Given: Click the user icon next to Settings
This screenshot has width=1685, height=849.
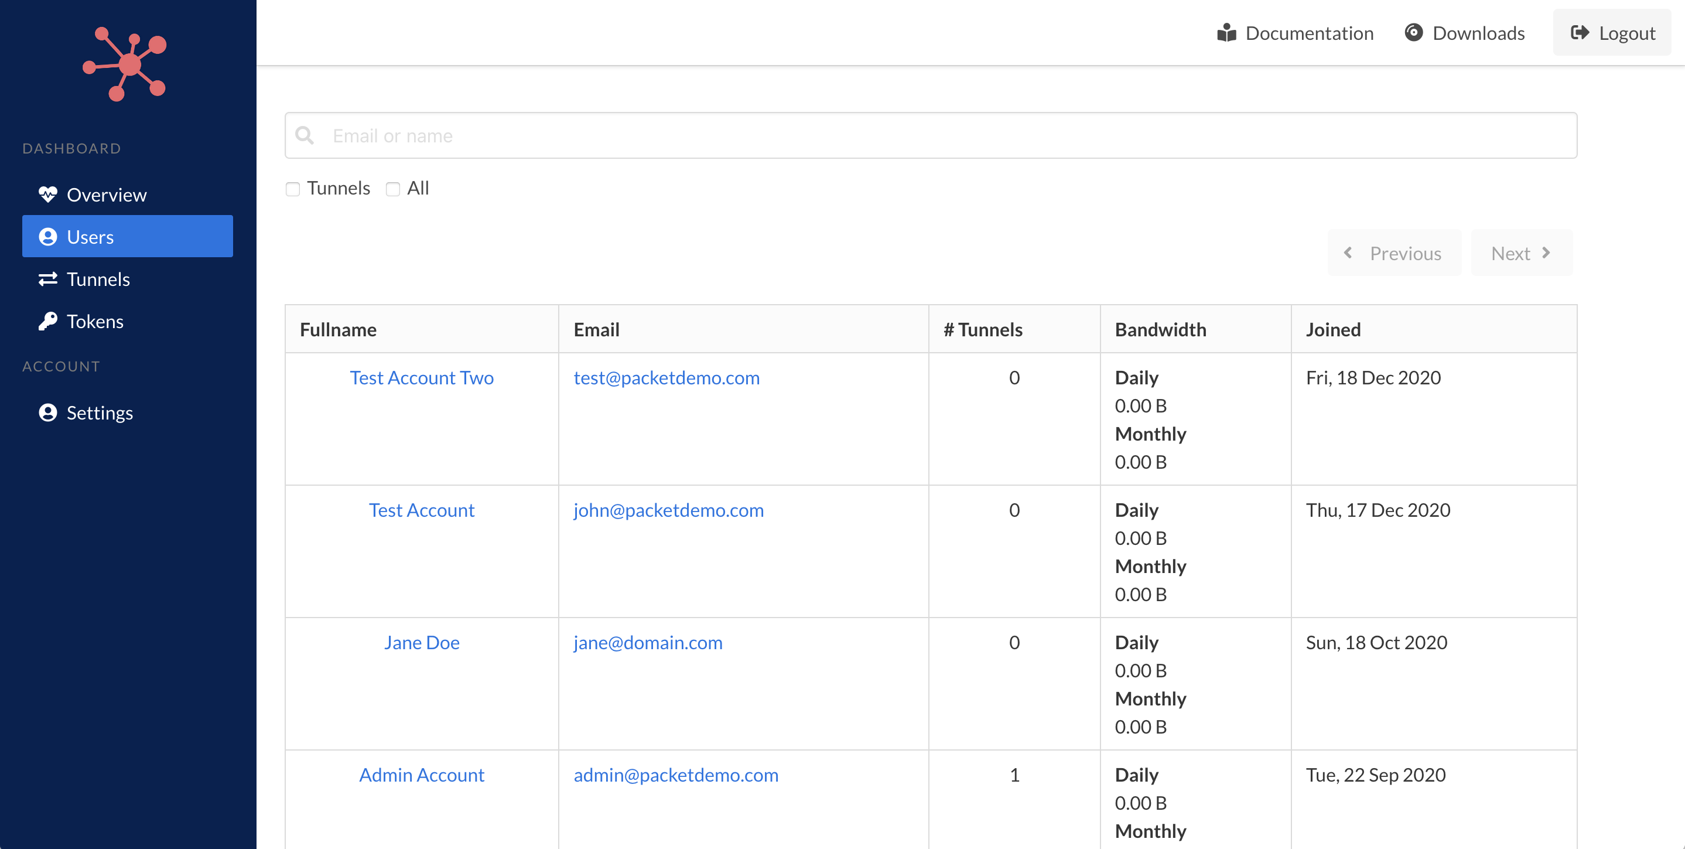Looking at the screenshot, I should tap(48, 412).
